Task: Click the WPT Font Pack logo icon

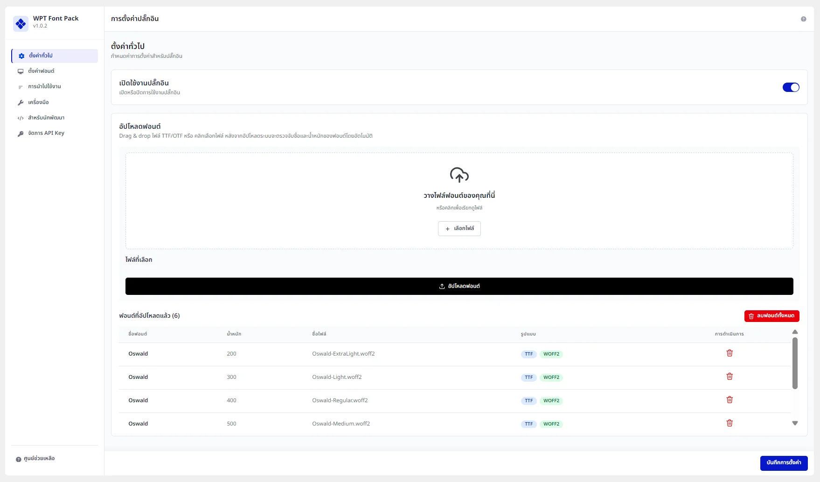Action: (x=21, y=23)
